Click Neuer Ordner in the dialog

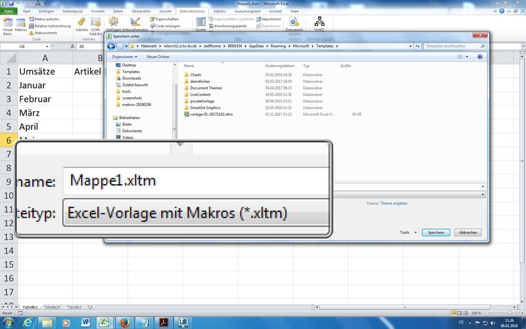[x=158, y=57]
